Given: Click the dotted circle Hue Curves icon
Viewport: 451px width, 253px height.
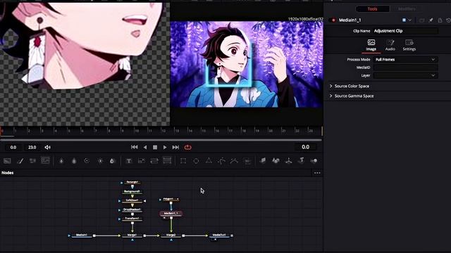Looking at the screenshot, I should (87, 161).
